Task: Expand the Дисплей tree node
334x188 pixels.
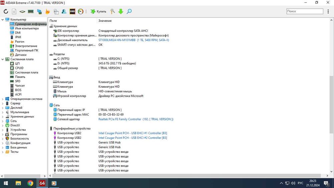Action: (x=2, y=108)
